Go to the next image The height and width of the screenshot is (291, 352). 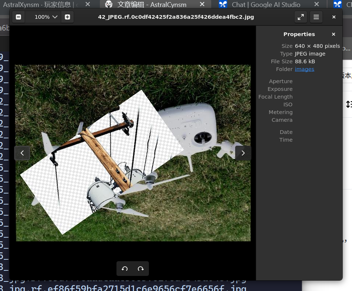tap(243, 153)
